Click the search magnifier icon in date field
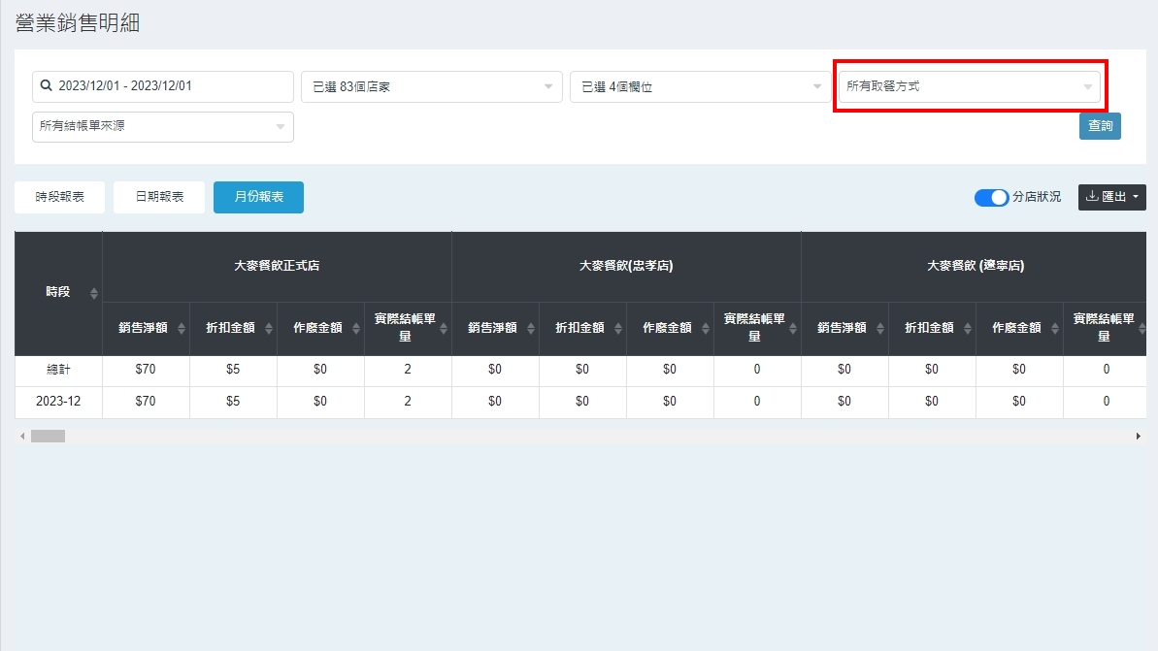Screen dimensions: 1158x651 [x=46, y=86]
